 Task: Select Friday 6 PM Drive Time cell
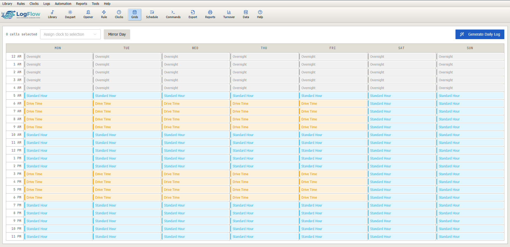[x=333, y=197]
